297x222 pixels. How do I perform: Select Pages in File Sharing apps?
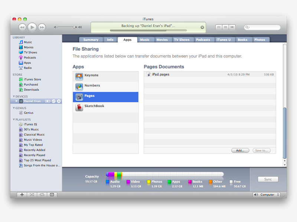(106, 97)
